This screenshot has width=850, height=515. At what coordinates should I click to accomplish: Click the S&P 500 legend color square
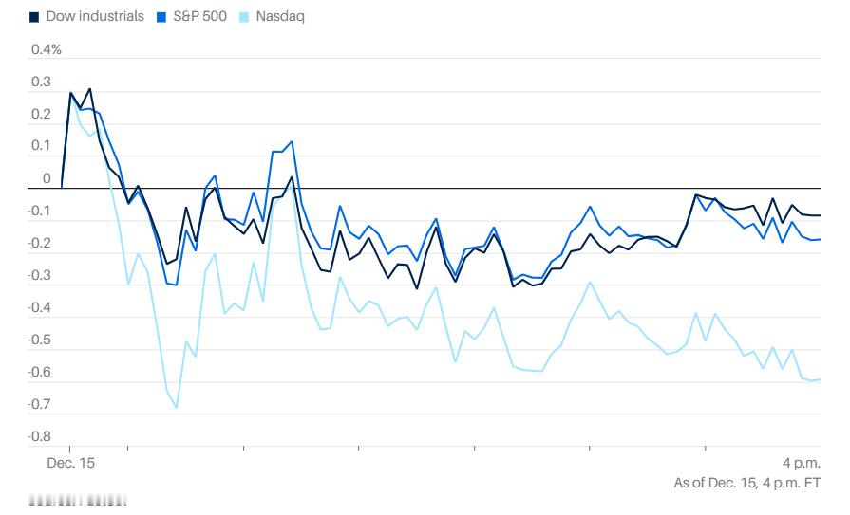tap(161, 17)
